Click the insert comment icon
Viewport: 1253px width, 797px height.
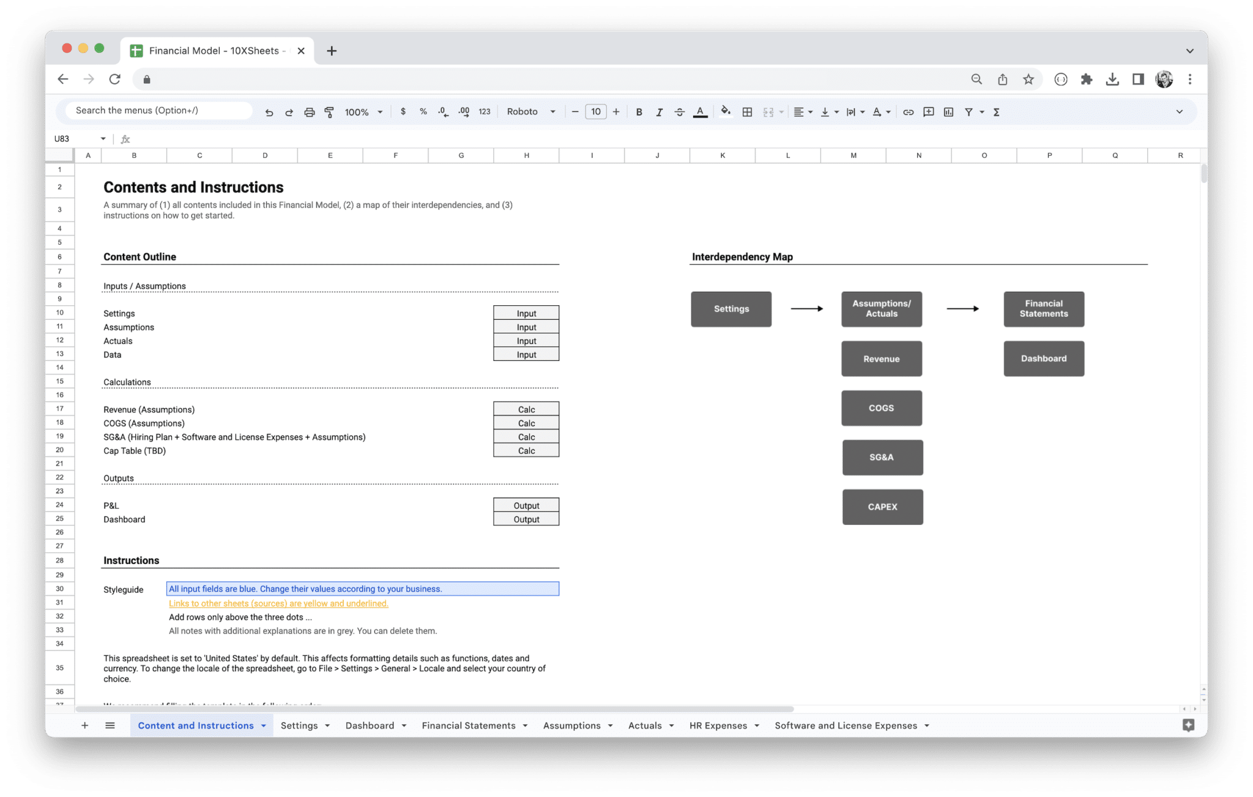928,111
